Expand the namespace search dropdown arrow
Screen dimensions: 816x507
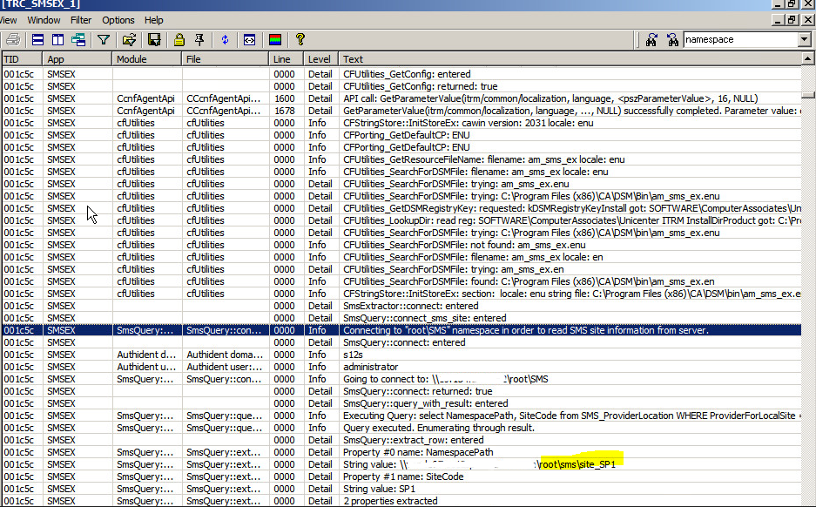pyautogui.click(x=803, y=39)
